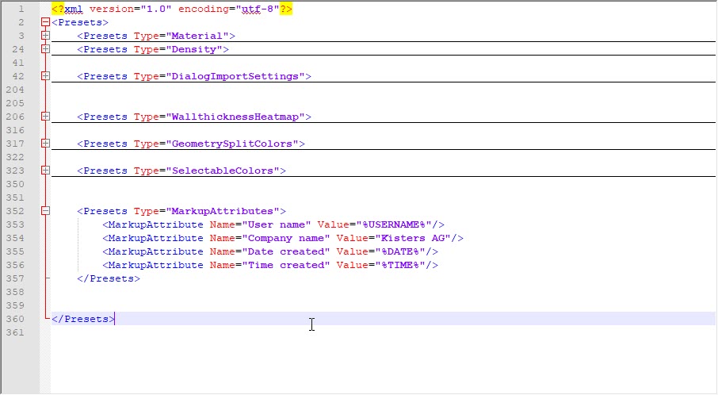Click the "MarkupAttributes" value text
The width and height of the screenshot is (718, 395).
pos(222,211)
